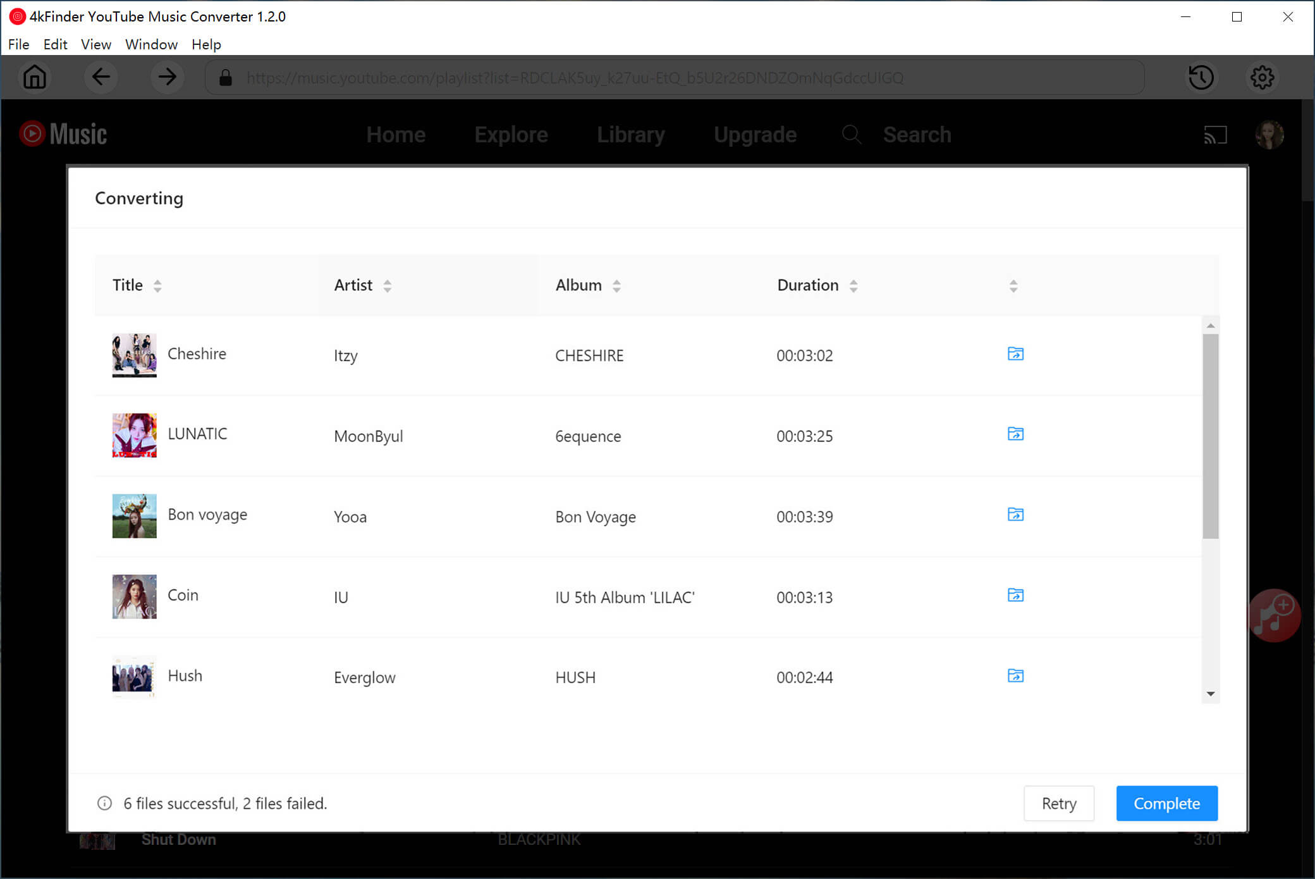Open the View menu

coord(94,44)
